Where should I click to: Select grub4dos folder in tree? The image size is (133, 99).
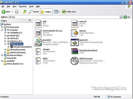pos(11,61)
